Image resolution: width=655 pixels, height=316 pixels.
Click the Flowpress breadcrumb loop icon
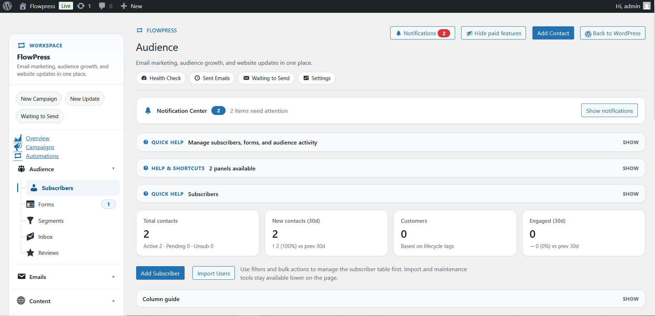click(x=140, y=30)
